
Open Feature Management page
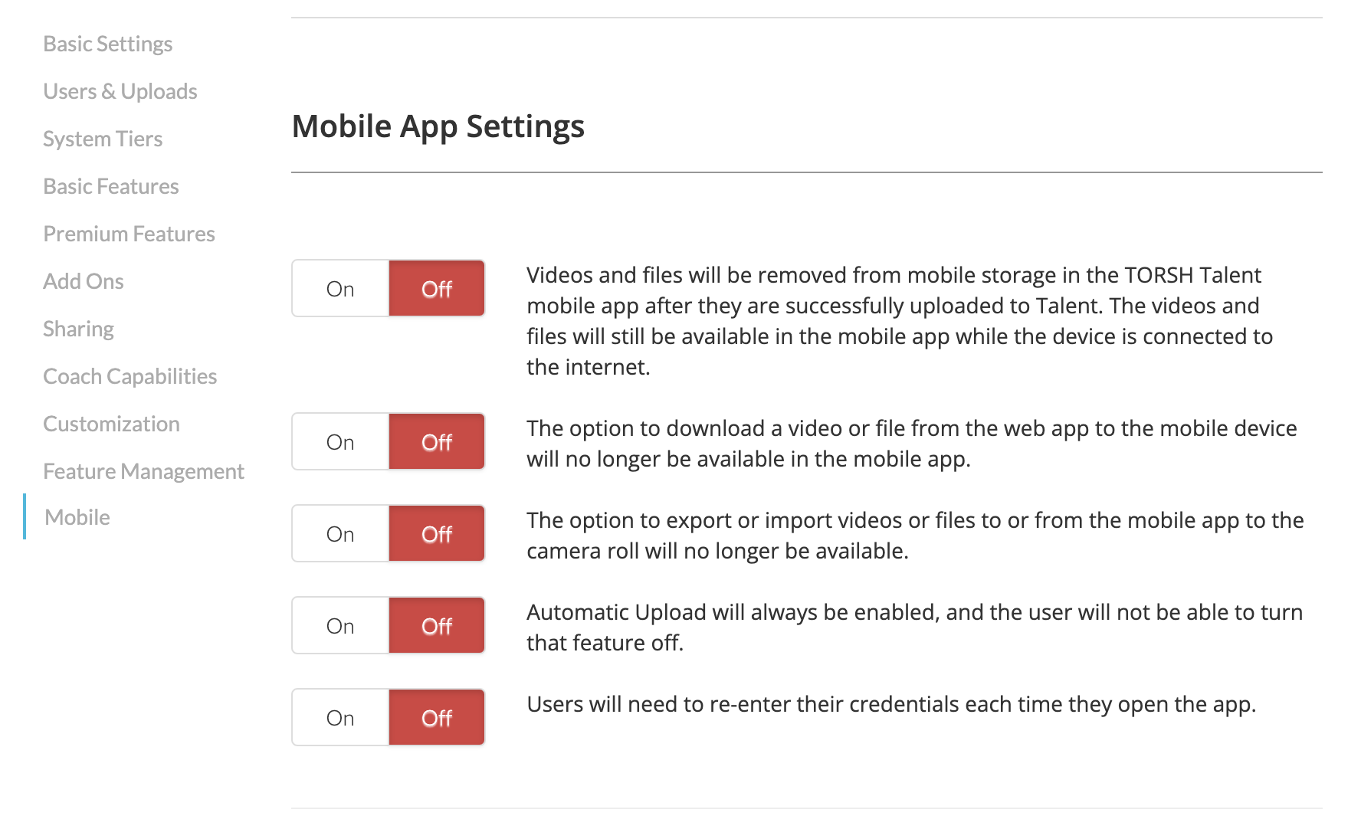click(x=143, y=472)
